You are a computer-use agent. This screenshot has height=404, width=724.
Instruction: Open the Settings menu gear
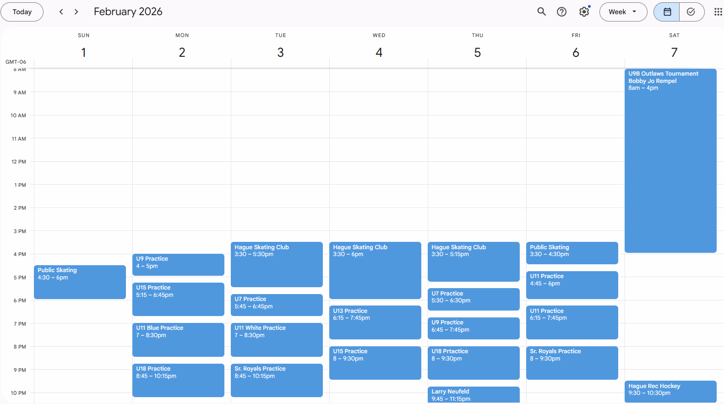[584, 12]
